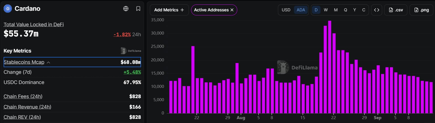Switch denomination to USD
This screenshot has width=435, height=123.
286,10
